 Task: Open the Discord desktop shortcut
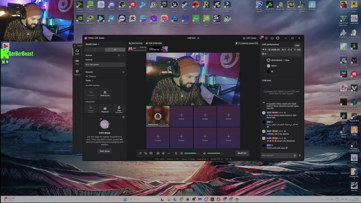point(111,6)
